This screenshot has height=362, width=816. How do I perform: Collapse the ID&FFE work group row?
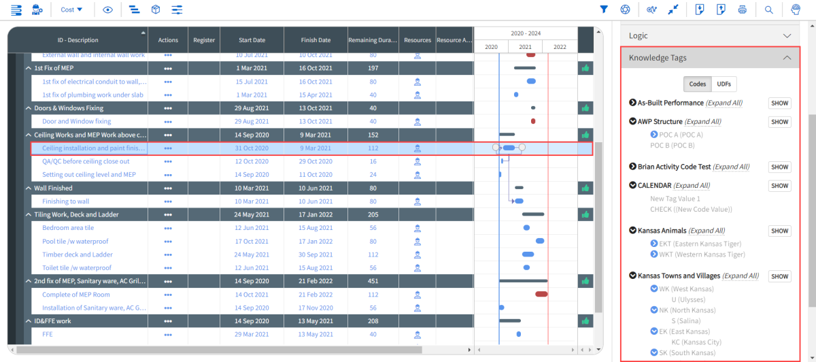click(29, 321)
